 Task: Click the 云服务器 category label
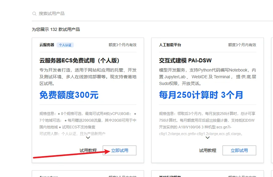[x=47, y=45]
